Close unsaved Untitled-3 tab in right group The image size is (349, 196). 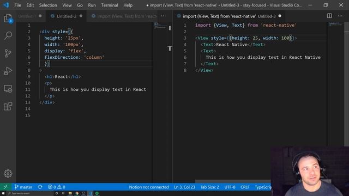(x=280, y=16)
